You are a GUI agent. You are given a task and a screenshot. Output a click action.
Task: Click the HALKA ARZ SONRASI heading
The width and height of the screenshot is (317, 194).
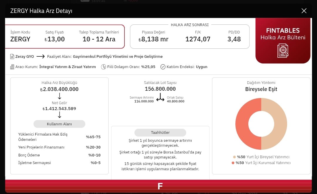pos(190,25)
